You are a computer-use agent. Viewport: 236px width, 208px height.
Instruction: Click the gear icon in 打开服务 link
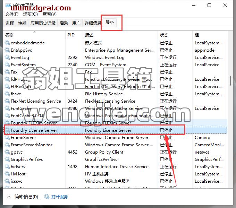pos(47,197)
